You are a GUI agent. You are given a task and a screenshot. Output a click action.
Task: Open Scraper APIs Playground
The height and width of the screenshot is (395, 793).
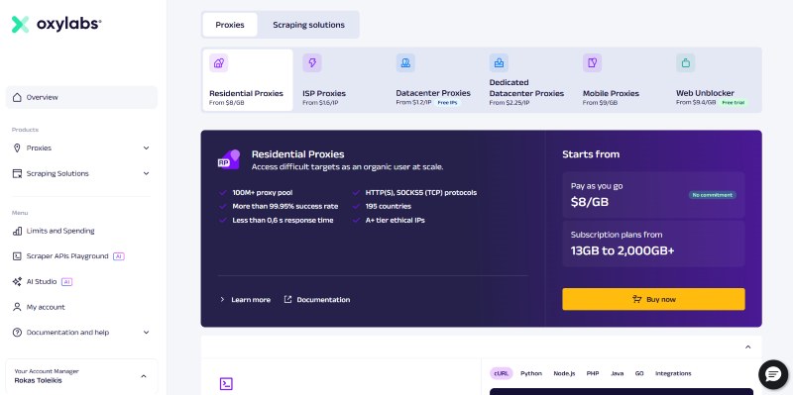click(x=68, y=256)
